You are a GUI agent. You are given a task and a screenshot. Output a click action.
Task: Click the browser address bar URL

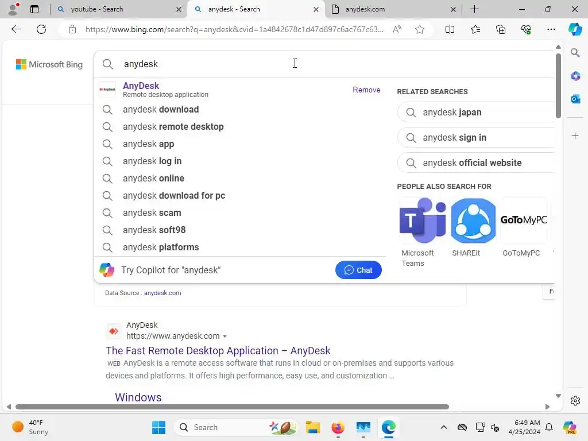pyautogui.click(x=234, y=29)
